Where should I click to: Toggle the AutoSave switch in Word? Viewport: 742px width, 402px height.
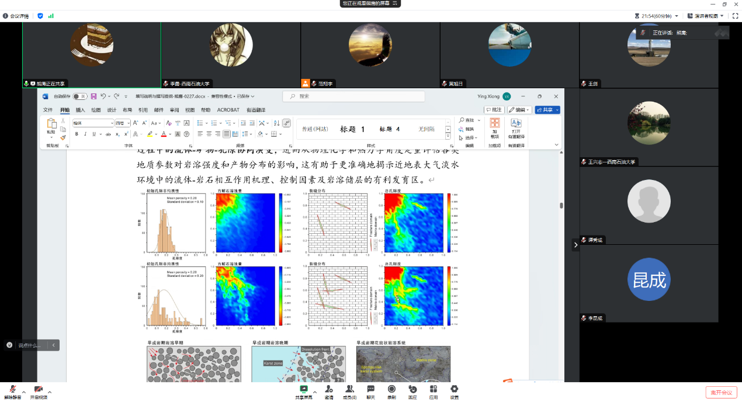tap(79, 96)
